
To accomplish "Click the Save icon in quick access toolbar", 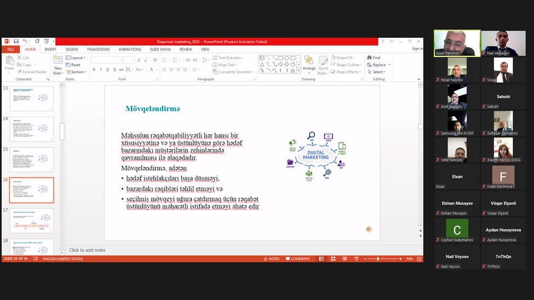I will coord(16,41).
